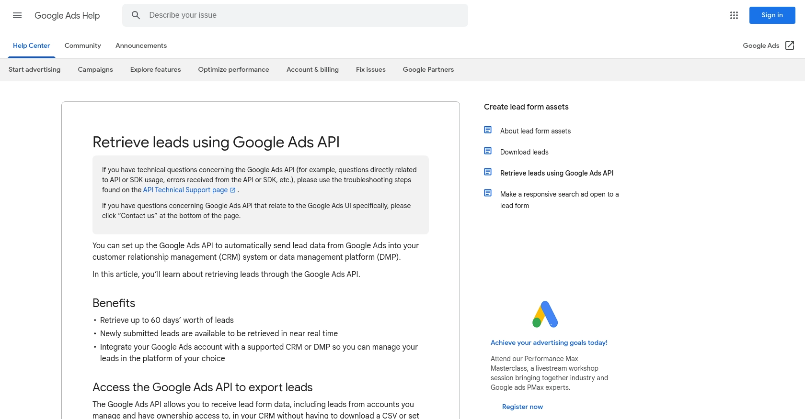This screenshot has height=419, width=805.
Task: Open the Explore features menu
Action: click(x=156, y=69)
